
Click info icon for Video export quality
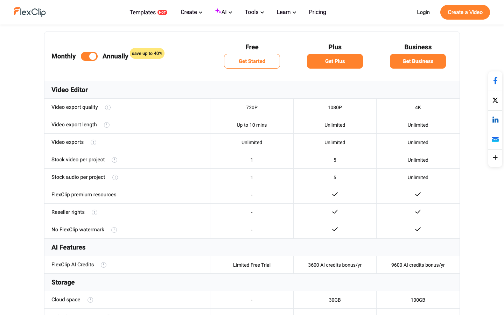[108, 107]
